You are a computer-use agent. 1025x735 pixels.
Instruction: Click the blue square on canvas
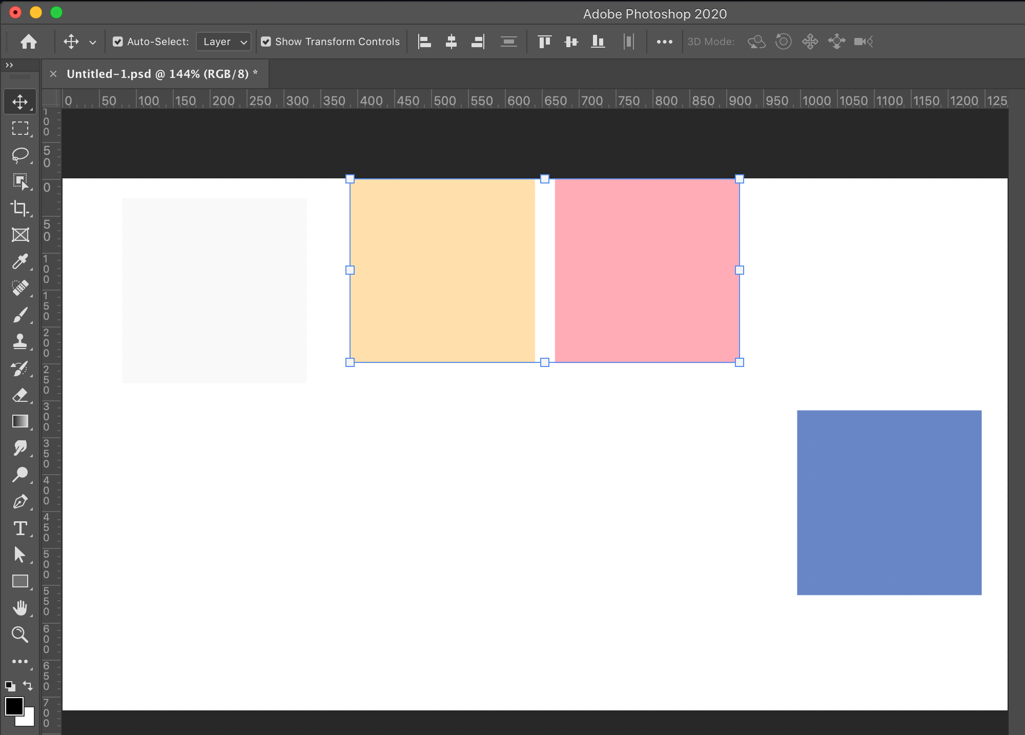coord(889,502)
